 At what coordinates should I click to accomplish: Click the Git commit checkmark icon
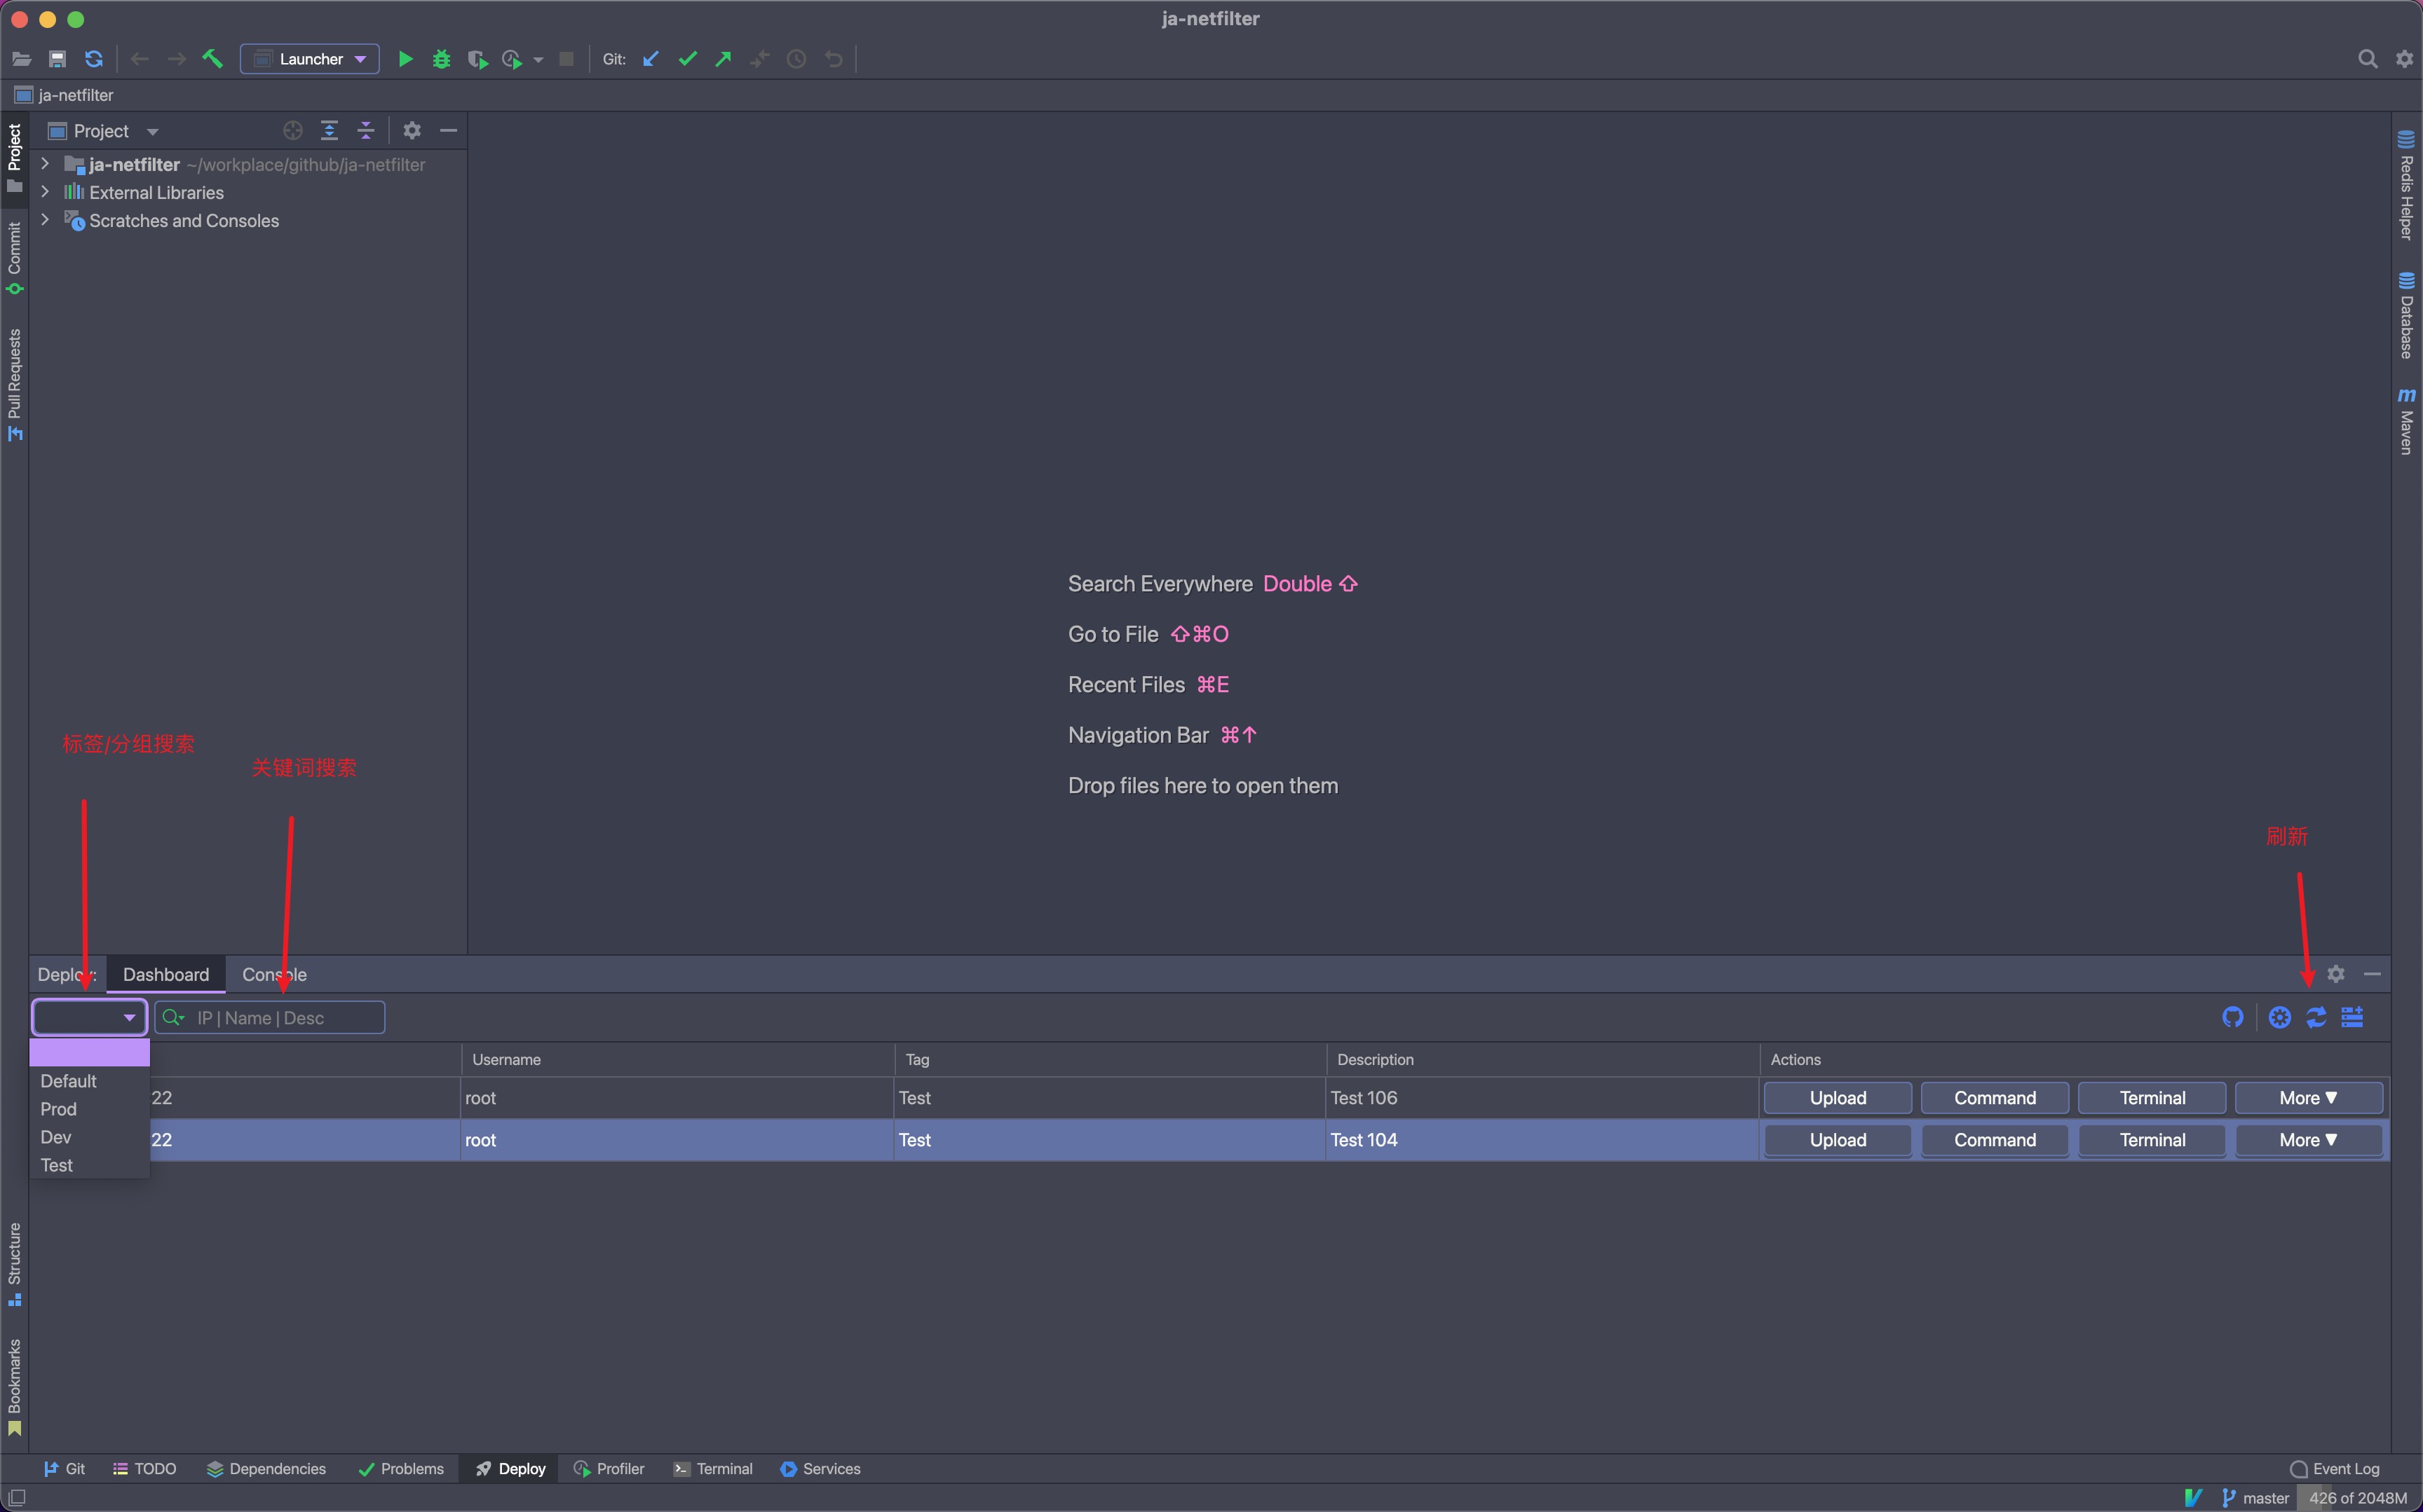click(687, 59)
